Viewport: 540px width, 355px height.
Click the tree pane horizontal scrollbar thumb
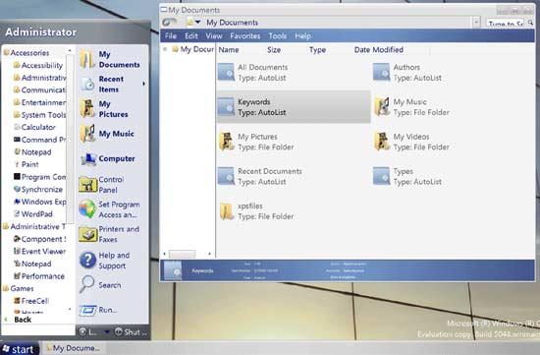(183, 254)
